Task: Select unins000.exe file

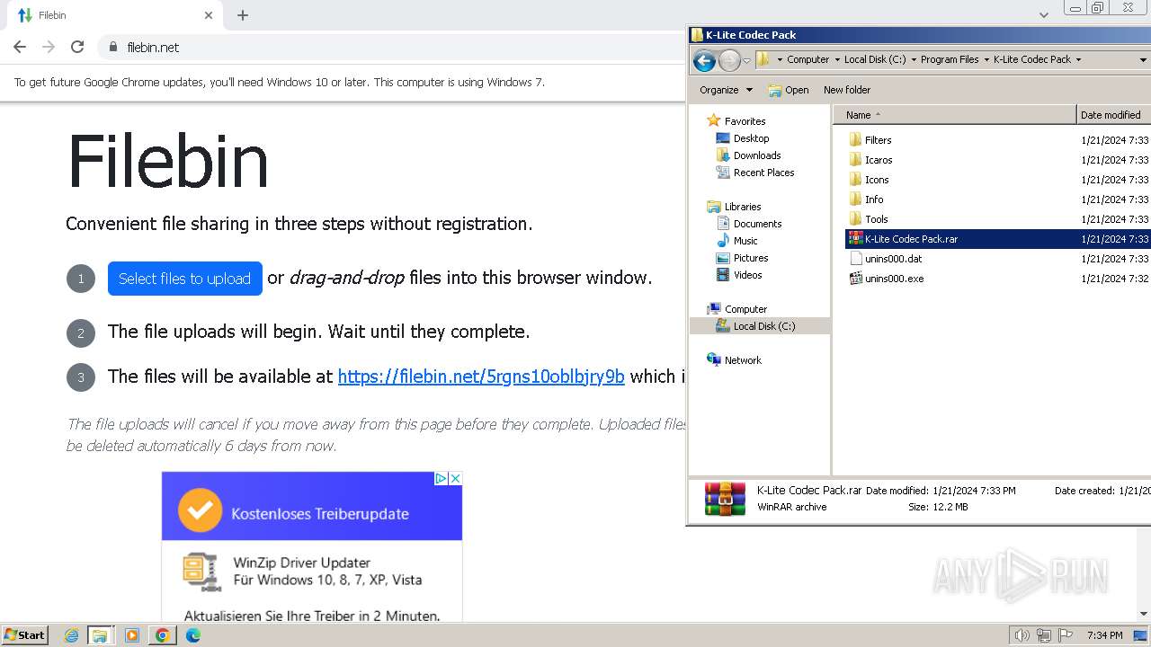Action: tap(887, 279)
